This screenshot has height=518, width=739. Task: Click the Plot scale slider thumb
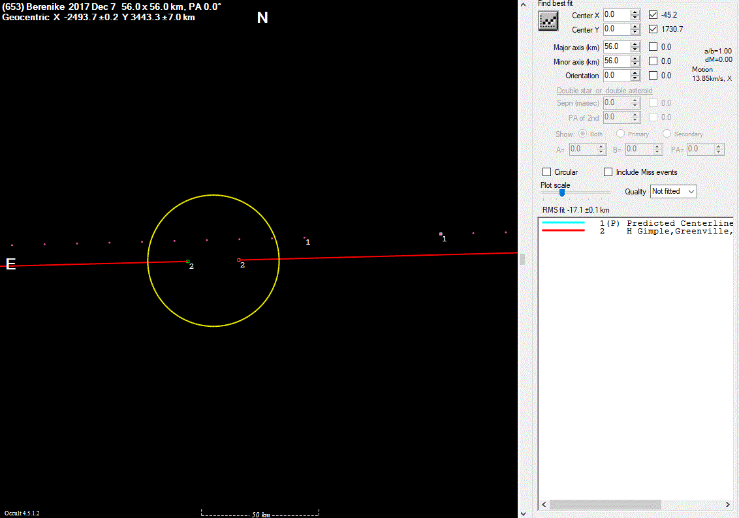click(561, 192)
